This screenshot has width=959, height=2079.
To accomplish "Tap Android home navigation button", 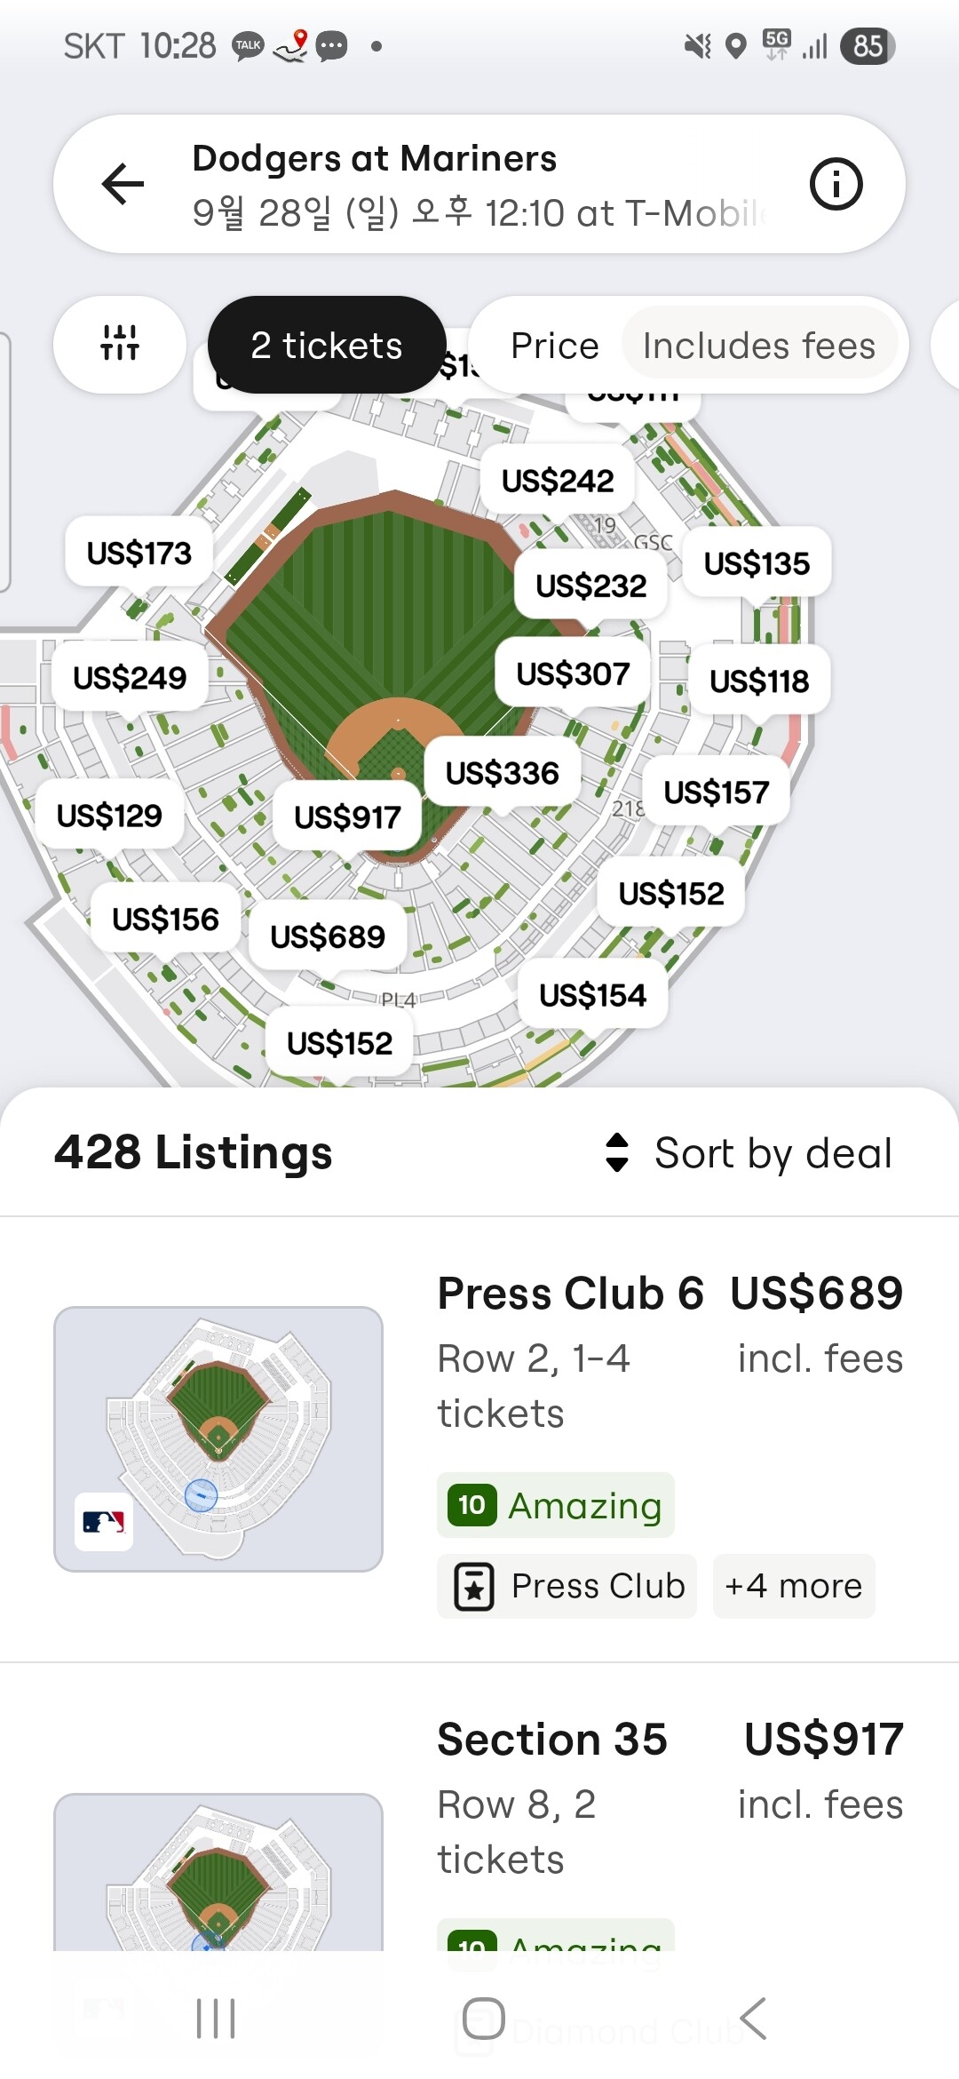I will pyautogui.click(x=484, y=2019).
